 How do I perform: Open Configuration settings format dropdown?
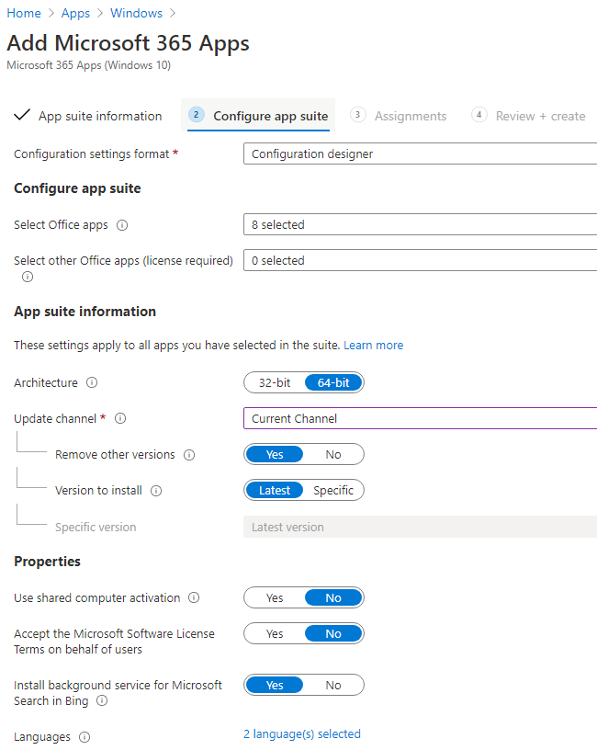click(x=420, y=153)
